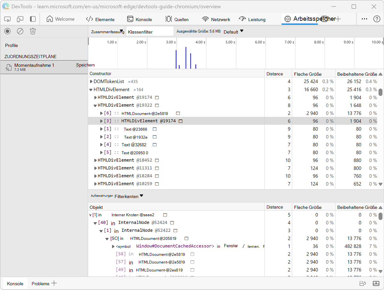Toggle the quick view drawer icon at bottom right

(376, 283)
